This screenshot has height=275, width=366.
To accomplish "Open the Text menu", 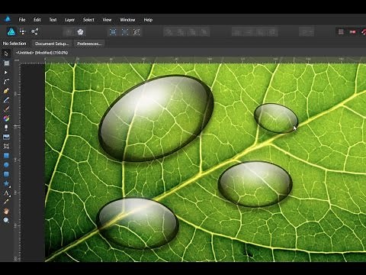I will pos(53,20).
